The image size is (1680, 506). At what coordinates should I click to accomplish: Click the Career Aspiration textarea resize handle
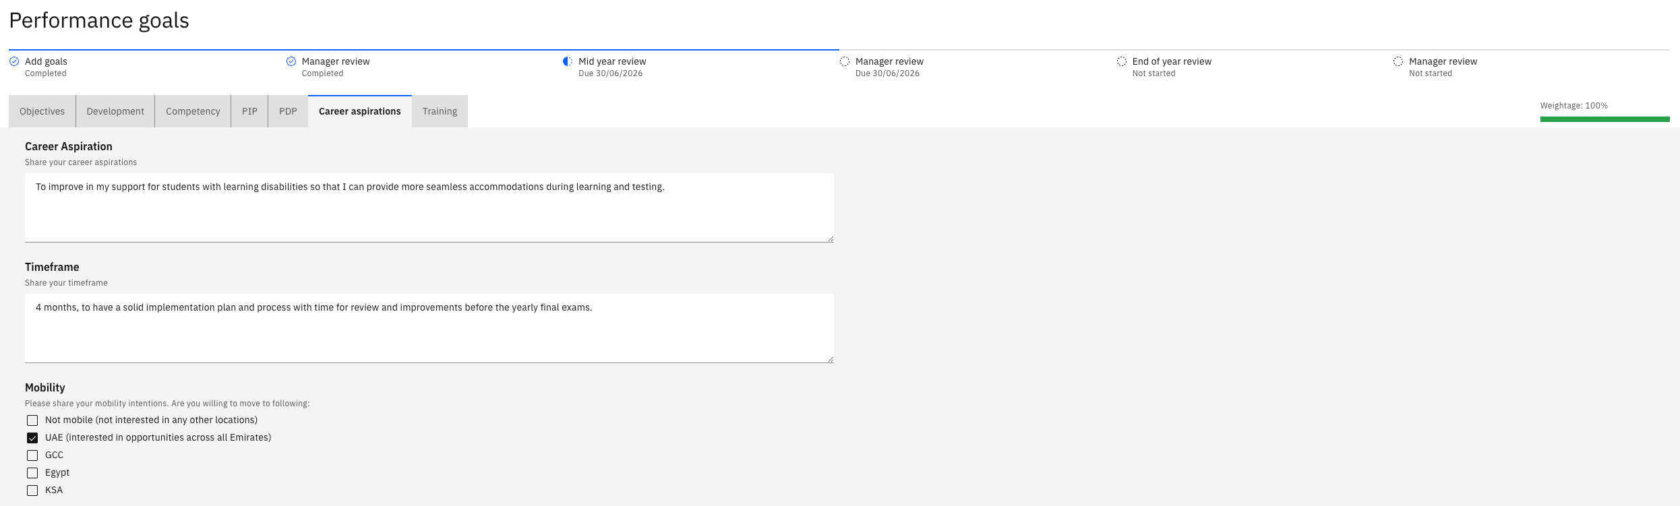(831, 239)
